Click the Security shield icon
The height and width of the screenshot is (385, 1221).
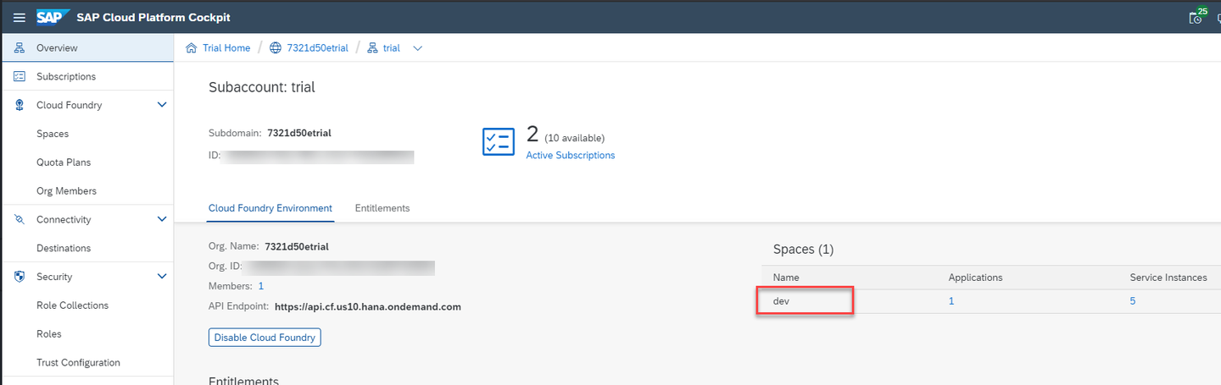pos(20,277)
